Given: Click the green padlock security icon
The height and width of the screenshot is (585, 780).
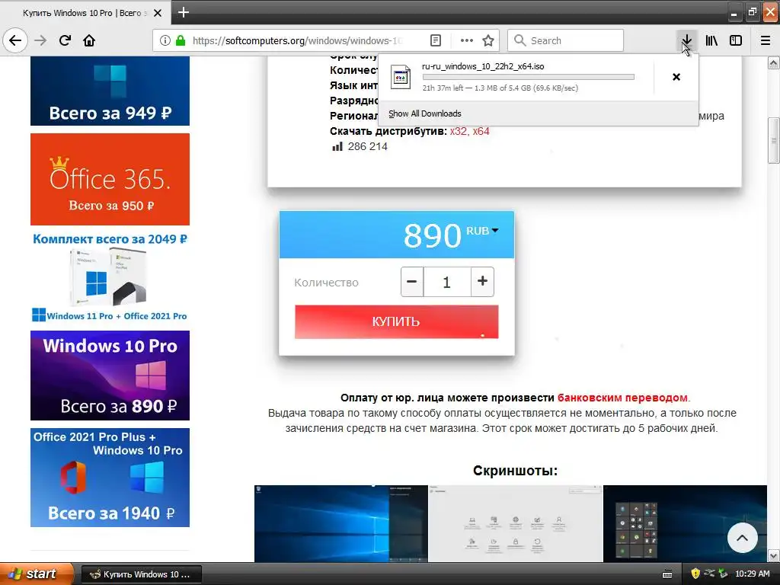Looking at the screenshot, I should [x=181, y=40].
